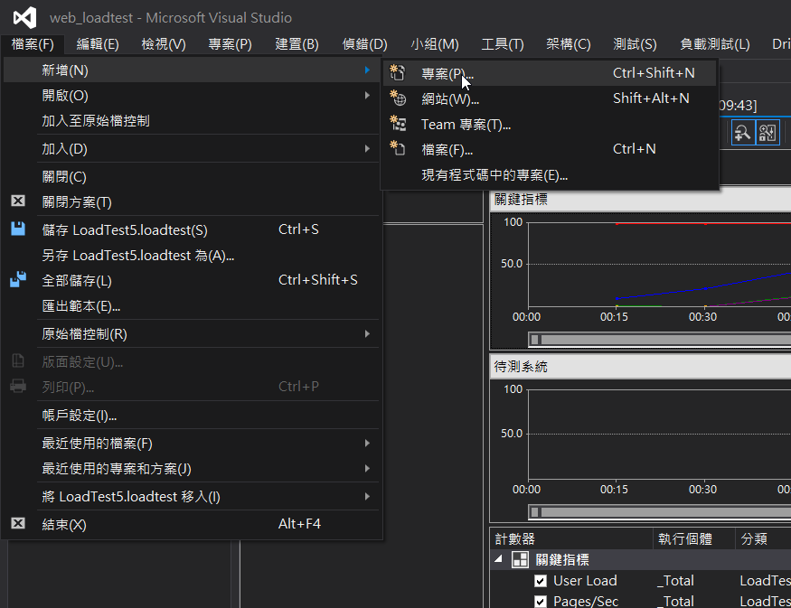The image size is (791, 608).
Task: Choose 檔案(F)... with Ctrl+N in submenu
Action: click(x=550, y=149)
